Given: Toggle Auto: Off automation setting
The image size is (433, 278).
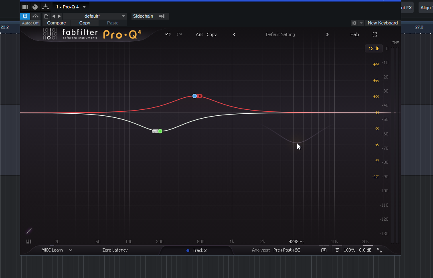Looking at the screenshot, I should (x=30, y=23).
